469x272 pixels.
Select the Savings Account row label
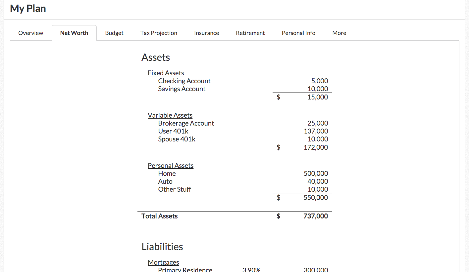tap(182, 89)
